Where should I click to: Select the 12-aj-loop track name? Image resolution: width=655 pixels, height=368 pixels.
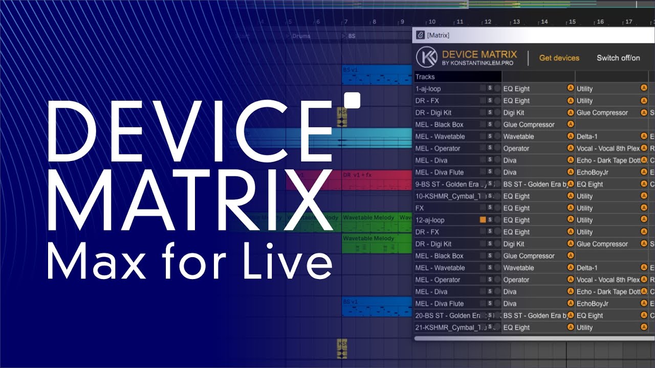point(430,220)
